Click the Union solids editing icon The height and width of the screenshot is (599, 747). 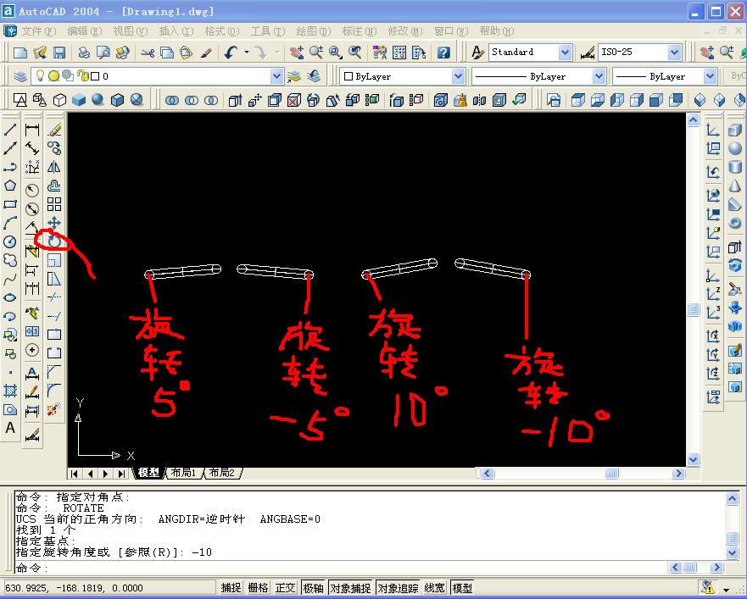pyautogui.click(x=172, y=100)
